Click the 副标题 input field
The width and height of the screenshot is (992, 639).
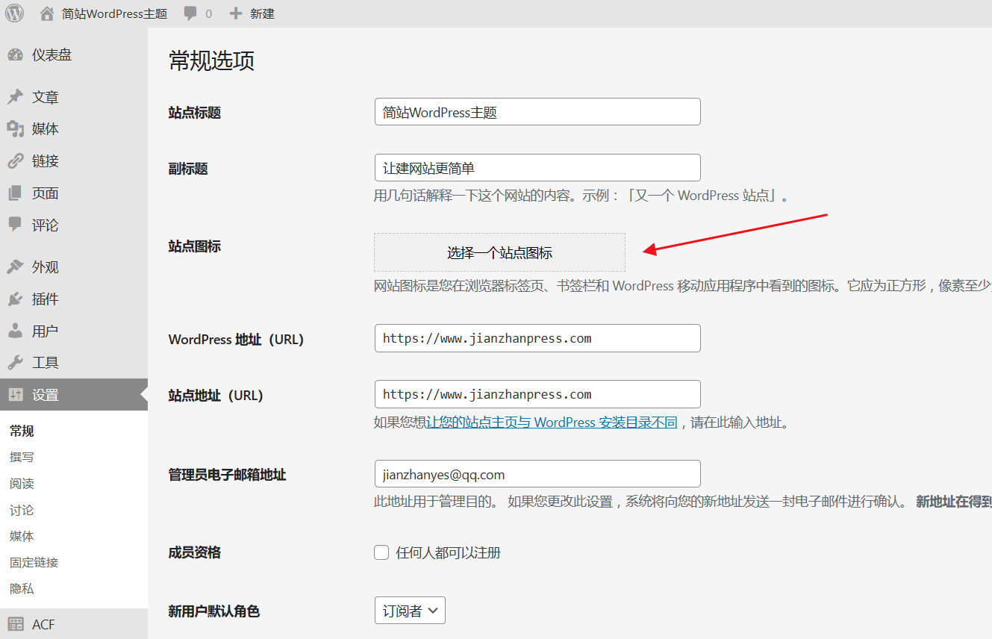coord(537,167)
